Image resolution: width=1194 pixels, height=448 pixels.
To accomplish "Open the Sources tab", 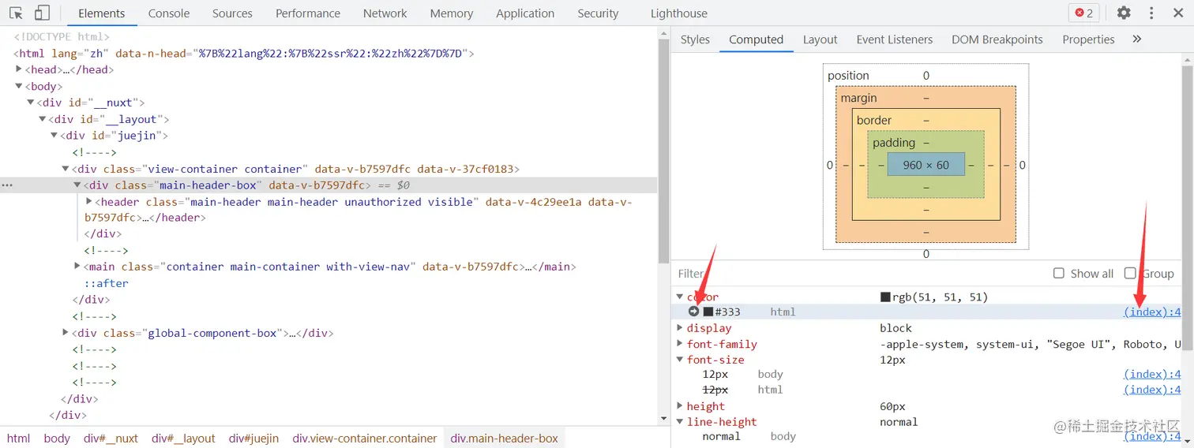I will (x=232, y=13).
